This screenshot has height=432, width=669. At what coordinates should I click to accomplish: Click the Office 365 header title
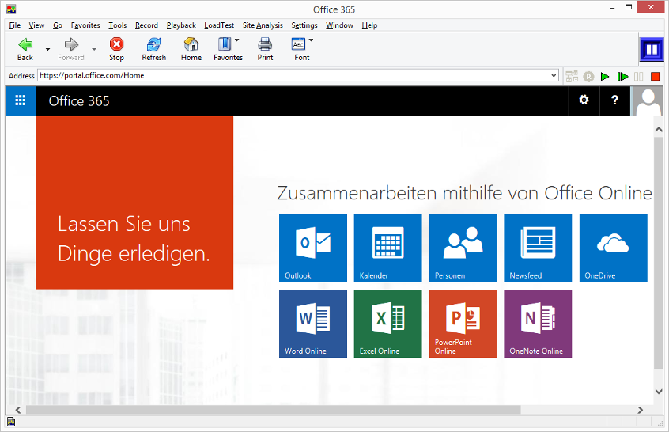pos(79,101)
